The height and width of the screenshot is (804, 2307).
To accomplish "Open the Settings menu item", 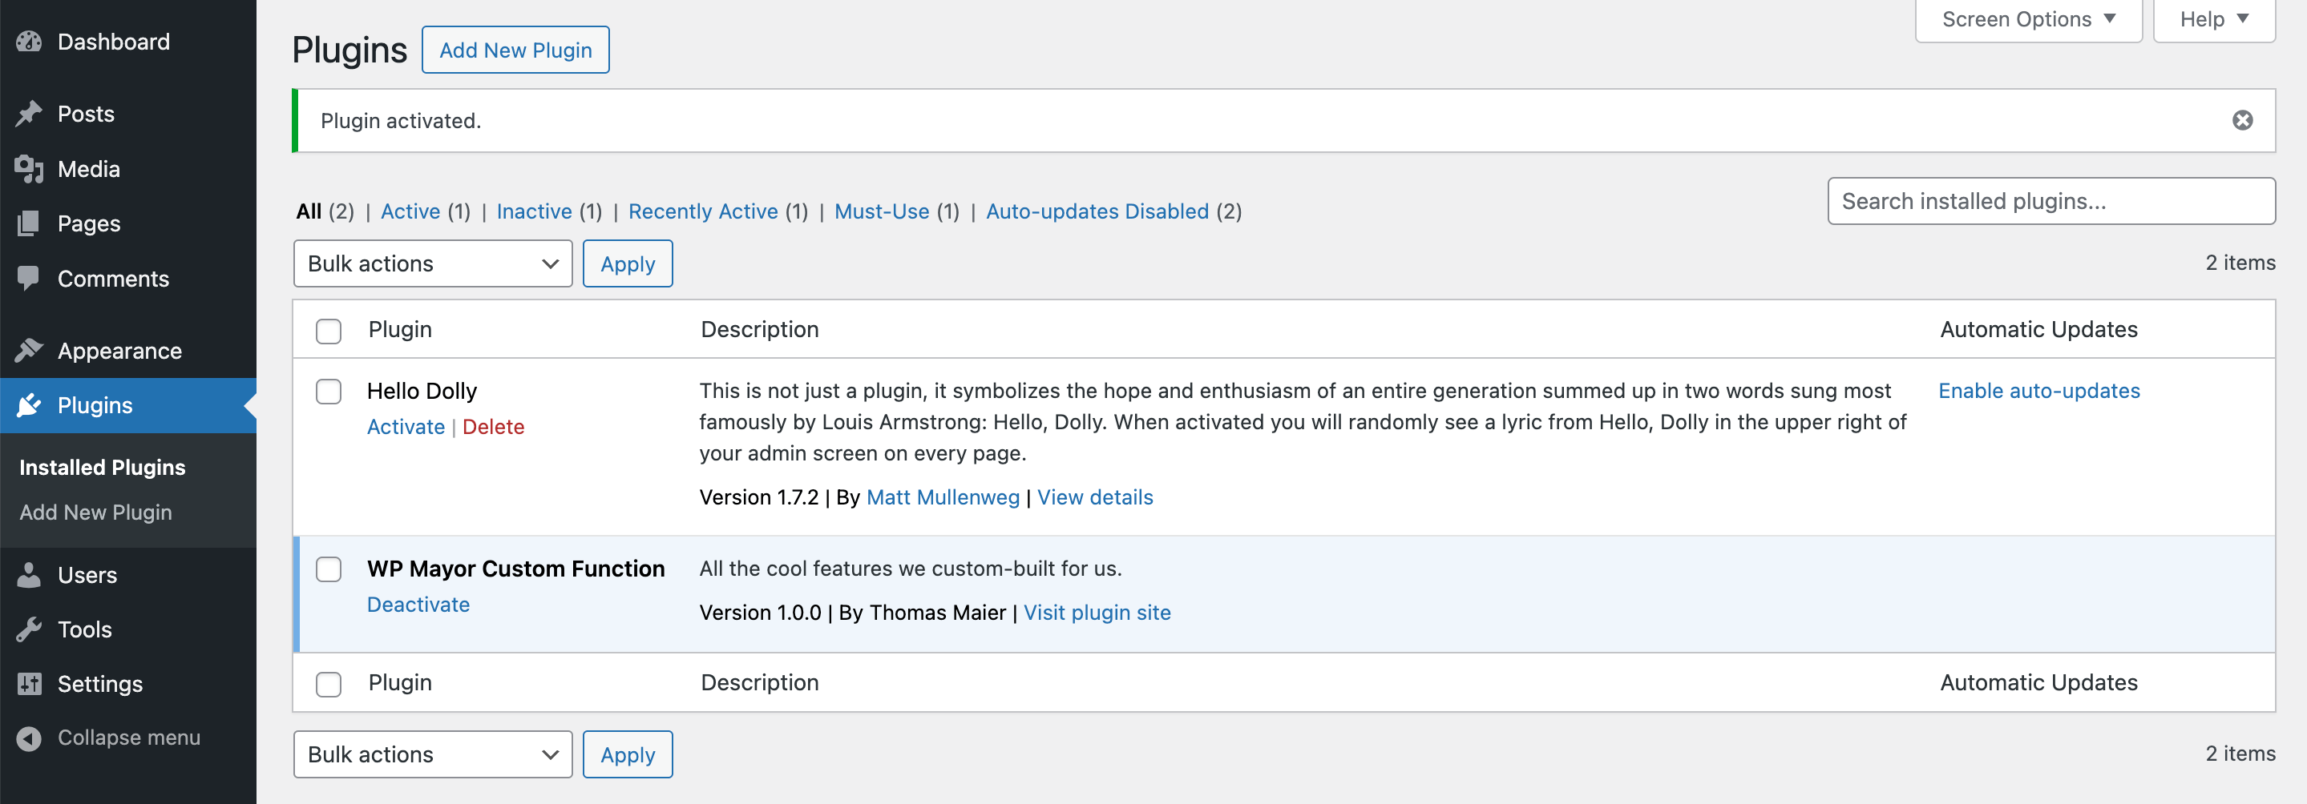I will pyautogui.click(x=128, y=684).
